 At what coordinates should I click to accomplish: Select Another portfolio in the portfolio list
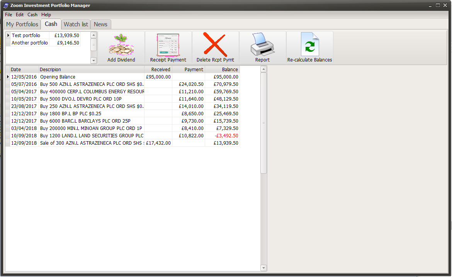(x=29, y=43)
